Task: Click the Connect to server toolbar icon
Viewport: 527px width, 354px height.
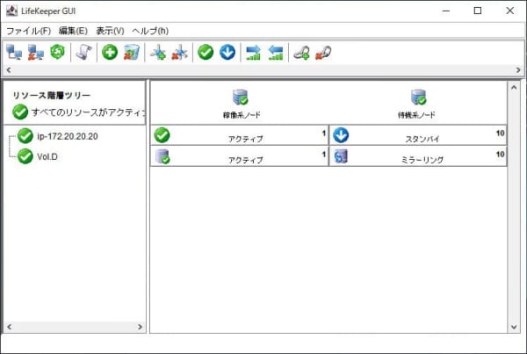Action: pos(14,52)
